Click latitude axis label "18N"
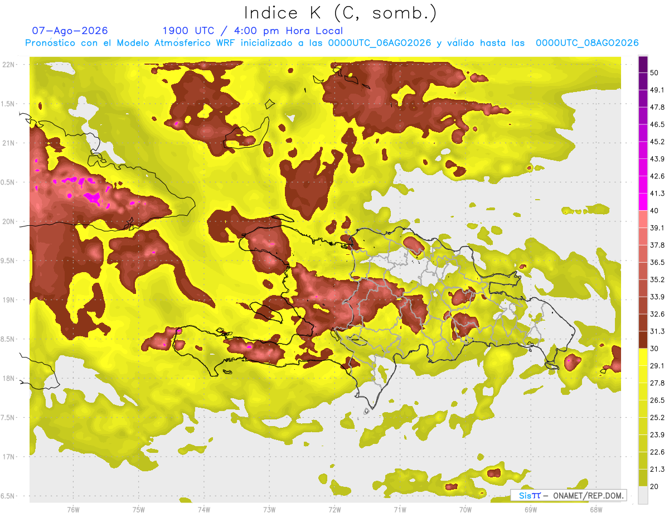 coord(9,378)
